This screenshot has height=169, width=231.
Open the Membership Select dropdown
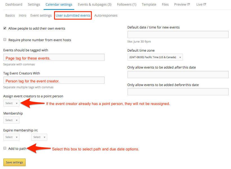pyautogui.click(x=11, y=120)
